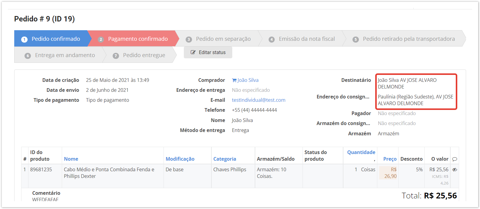The height and width of the screenshot is (209, 480).
Task: Select the Pedido retirado pela transportadora step
Action: click(x=409, y=39)
